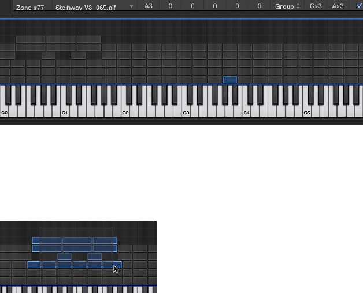Click the Steinway V3 069.aif audio file name
The image size is (363, 293).
pyautogui.click(x=86, y=8)
